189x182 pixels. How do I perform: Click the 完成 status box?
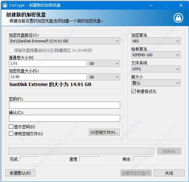click(x=29, y=159)
